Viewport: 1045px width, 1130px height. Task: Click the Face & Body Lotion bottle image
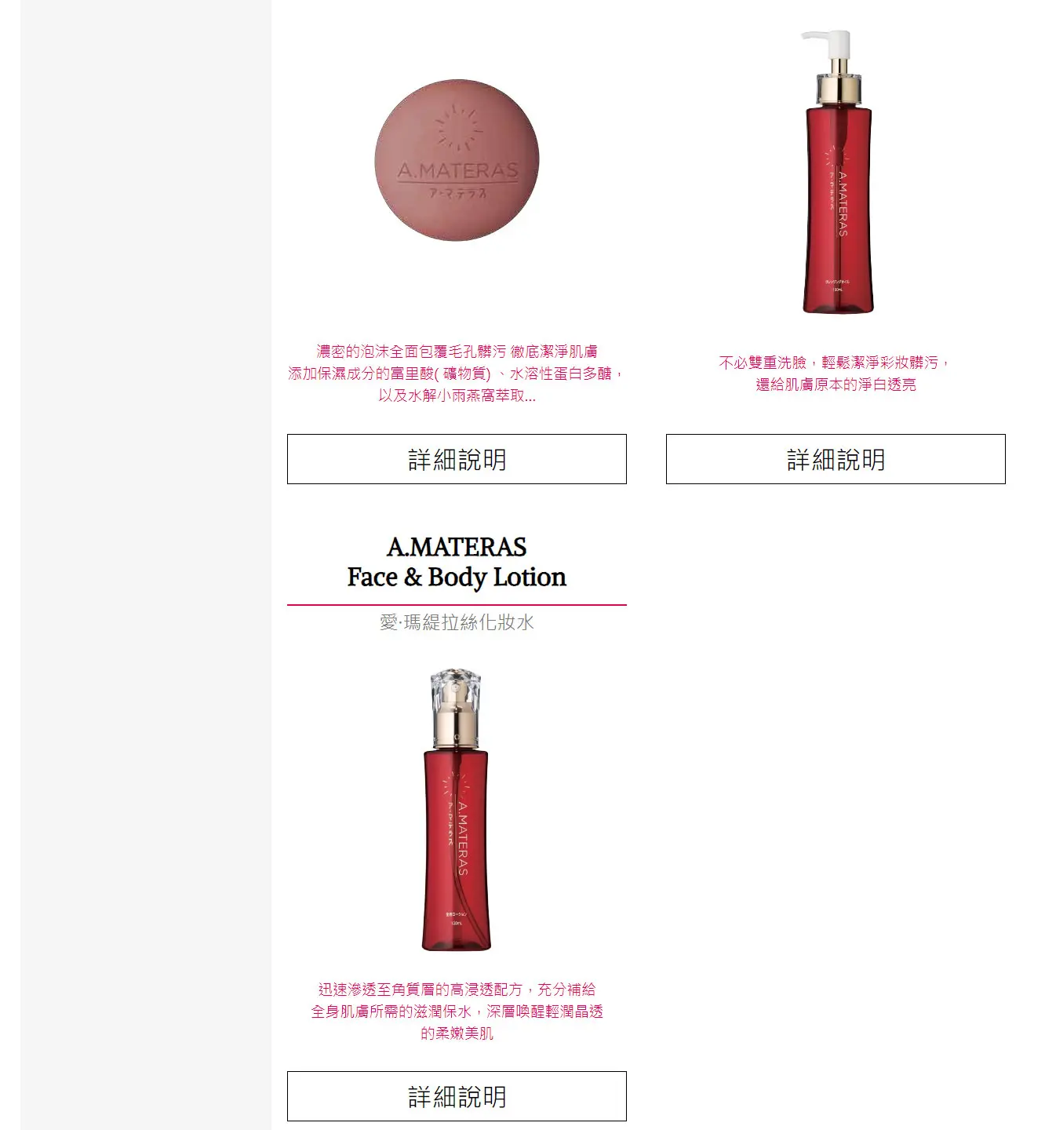(x=457, y=811)
